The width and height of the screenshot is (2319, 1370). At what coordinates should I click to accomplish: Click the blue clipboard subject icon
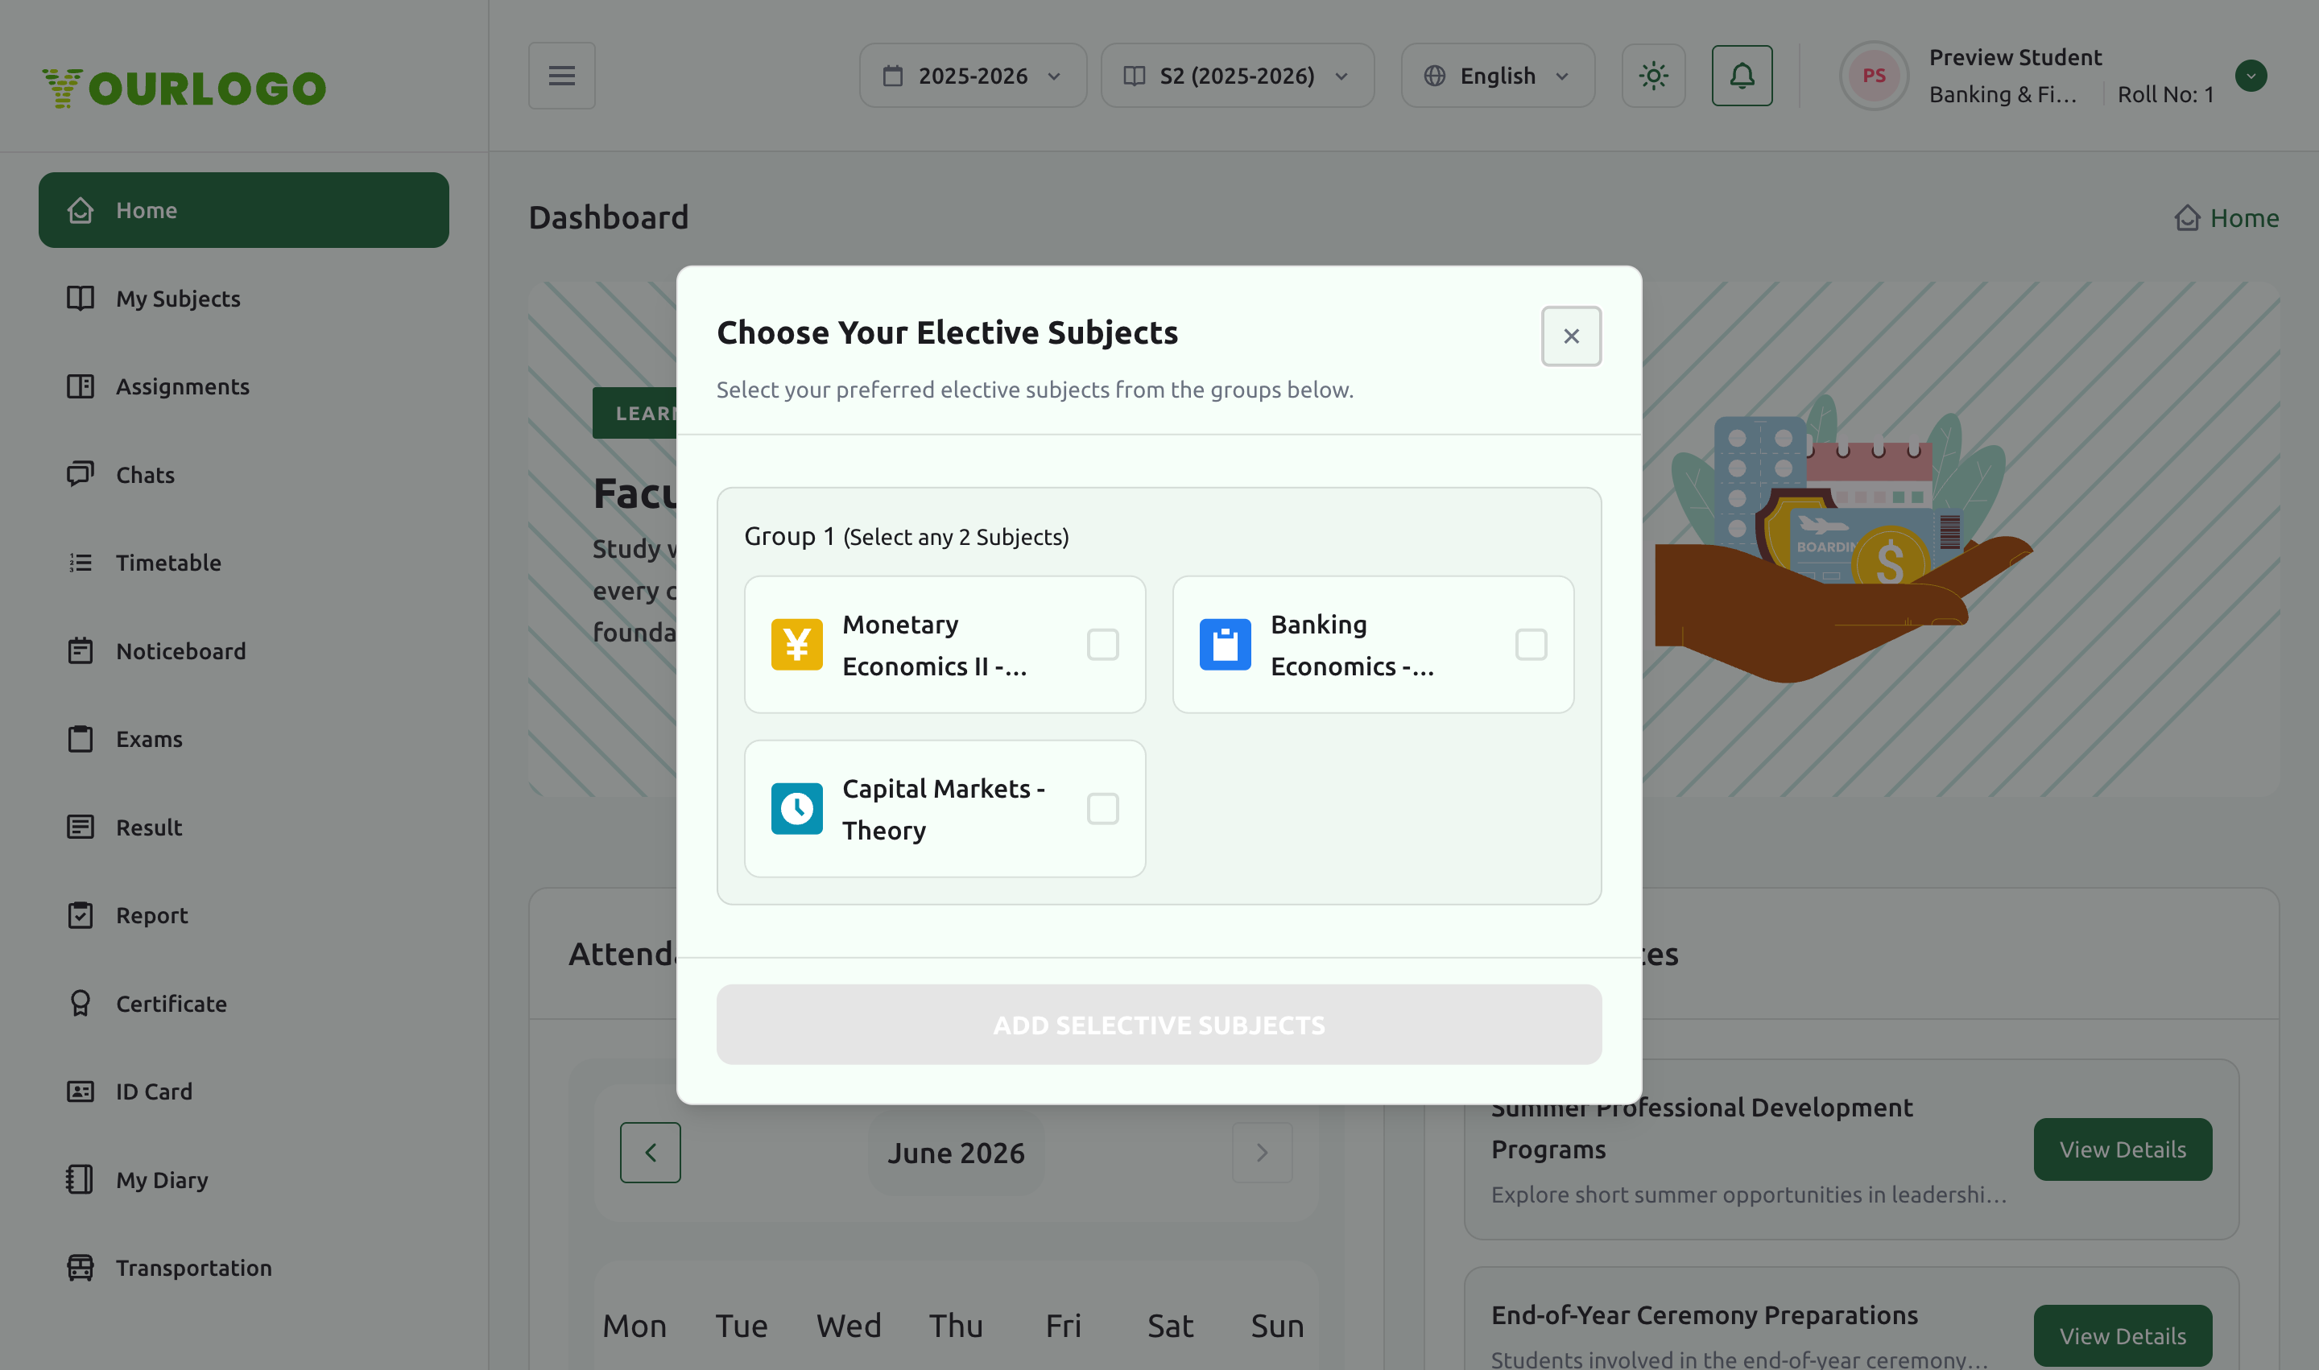1225,645
